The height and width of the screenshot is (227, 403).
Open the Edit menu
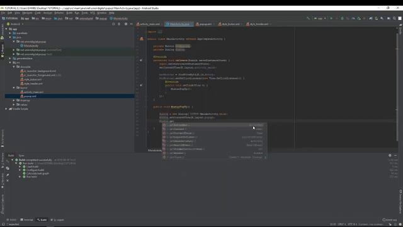10,13
